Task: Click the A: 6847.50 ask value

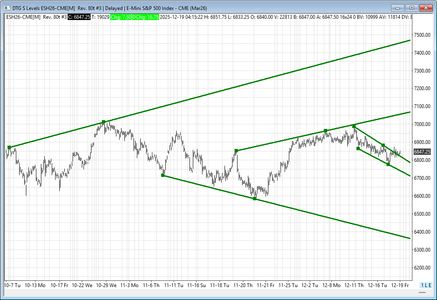Action: point(328,17)
